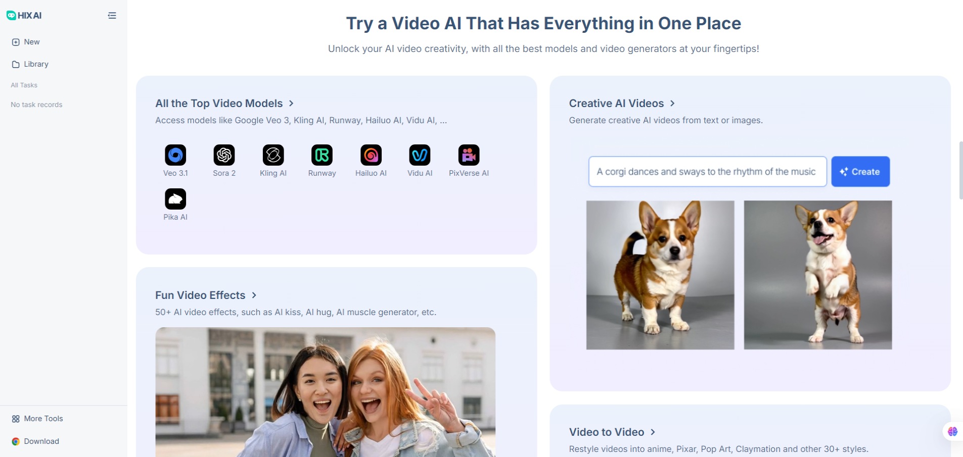The image size is (963, 457).
Task: Click the PixVerse AI label text
Action: (469, 173)
